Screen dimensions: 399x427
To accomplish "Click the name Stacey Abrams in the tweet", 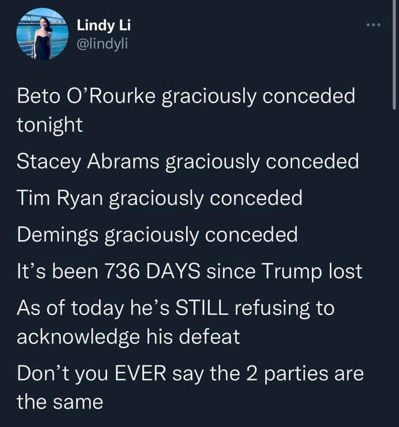I will (88, 161).
